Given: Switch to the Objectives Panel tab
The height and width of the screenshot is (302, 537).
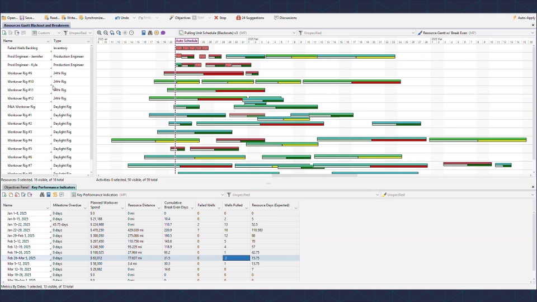Looking at the screenshot, I should [x=16, y=187].
